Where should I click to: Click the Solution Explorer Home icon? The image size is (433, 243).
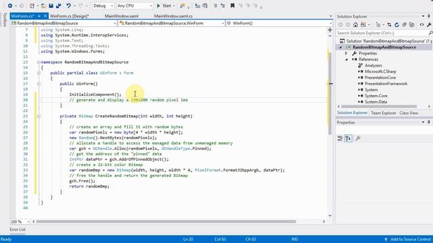(x=355, y=25)
